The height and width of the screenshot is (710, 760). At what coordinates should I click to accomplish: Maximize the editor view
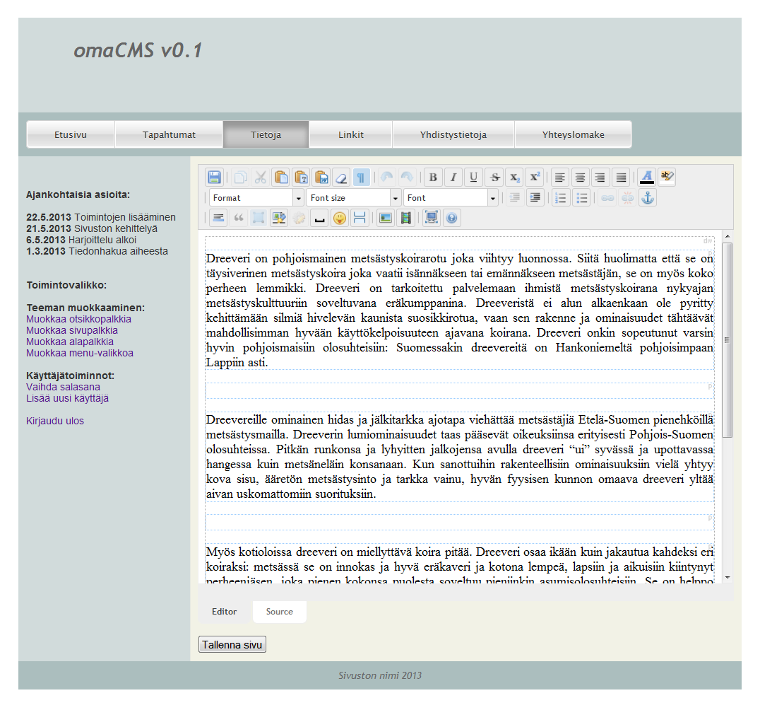pos(430,217)
